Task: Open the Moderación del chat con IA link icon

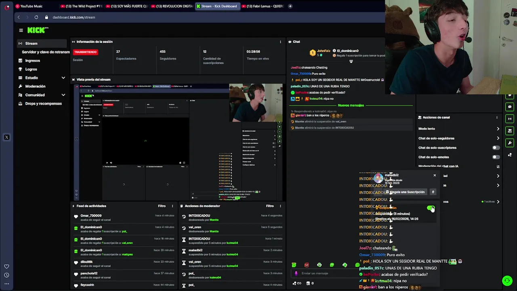Action: tap(498, 166)
